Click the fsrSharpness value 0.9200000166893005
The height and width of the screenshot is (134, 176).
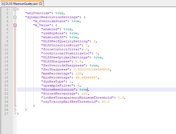(x=92, y=69)
